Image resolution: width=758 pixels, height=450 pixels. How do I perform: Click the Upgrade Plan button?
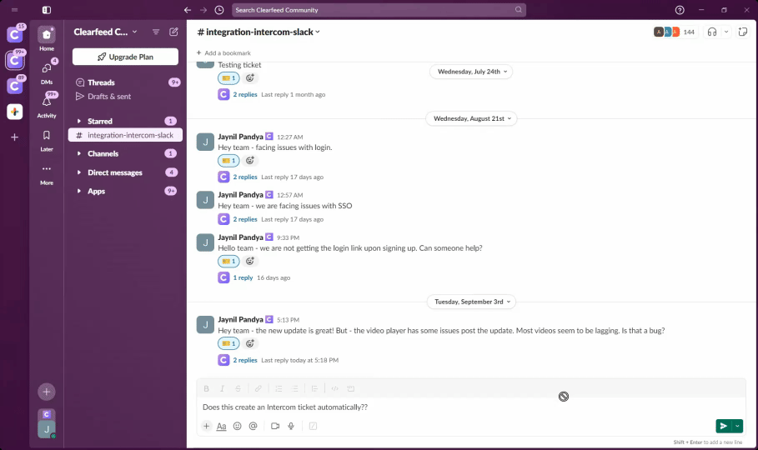click(125, 57)
